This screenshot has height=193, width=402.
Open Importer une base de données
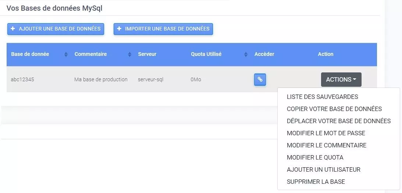(163, 29)
